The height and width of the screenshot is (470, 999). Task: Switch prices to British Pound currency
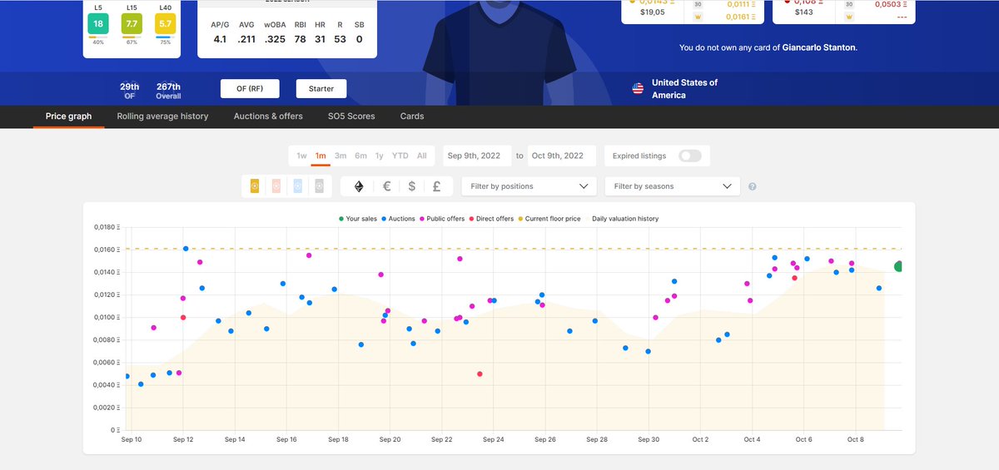click(436, 186)
